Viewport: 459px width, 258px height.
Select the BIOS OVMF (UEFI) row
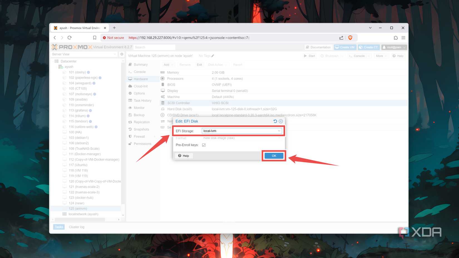[284, 85]
